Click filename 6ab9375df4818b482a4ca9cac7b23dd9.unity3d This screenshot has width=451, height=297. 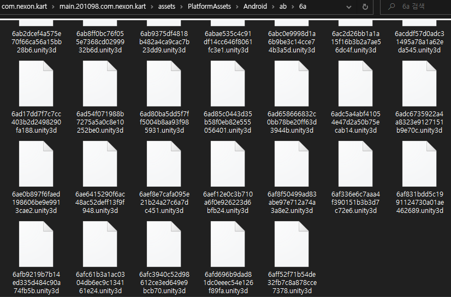coord(164,42)
